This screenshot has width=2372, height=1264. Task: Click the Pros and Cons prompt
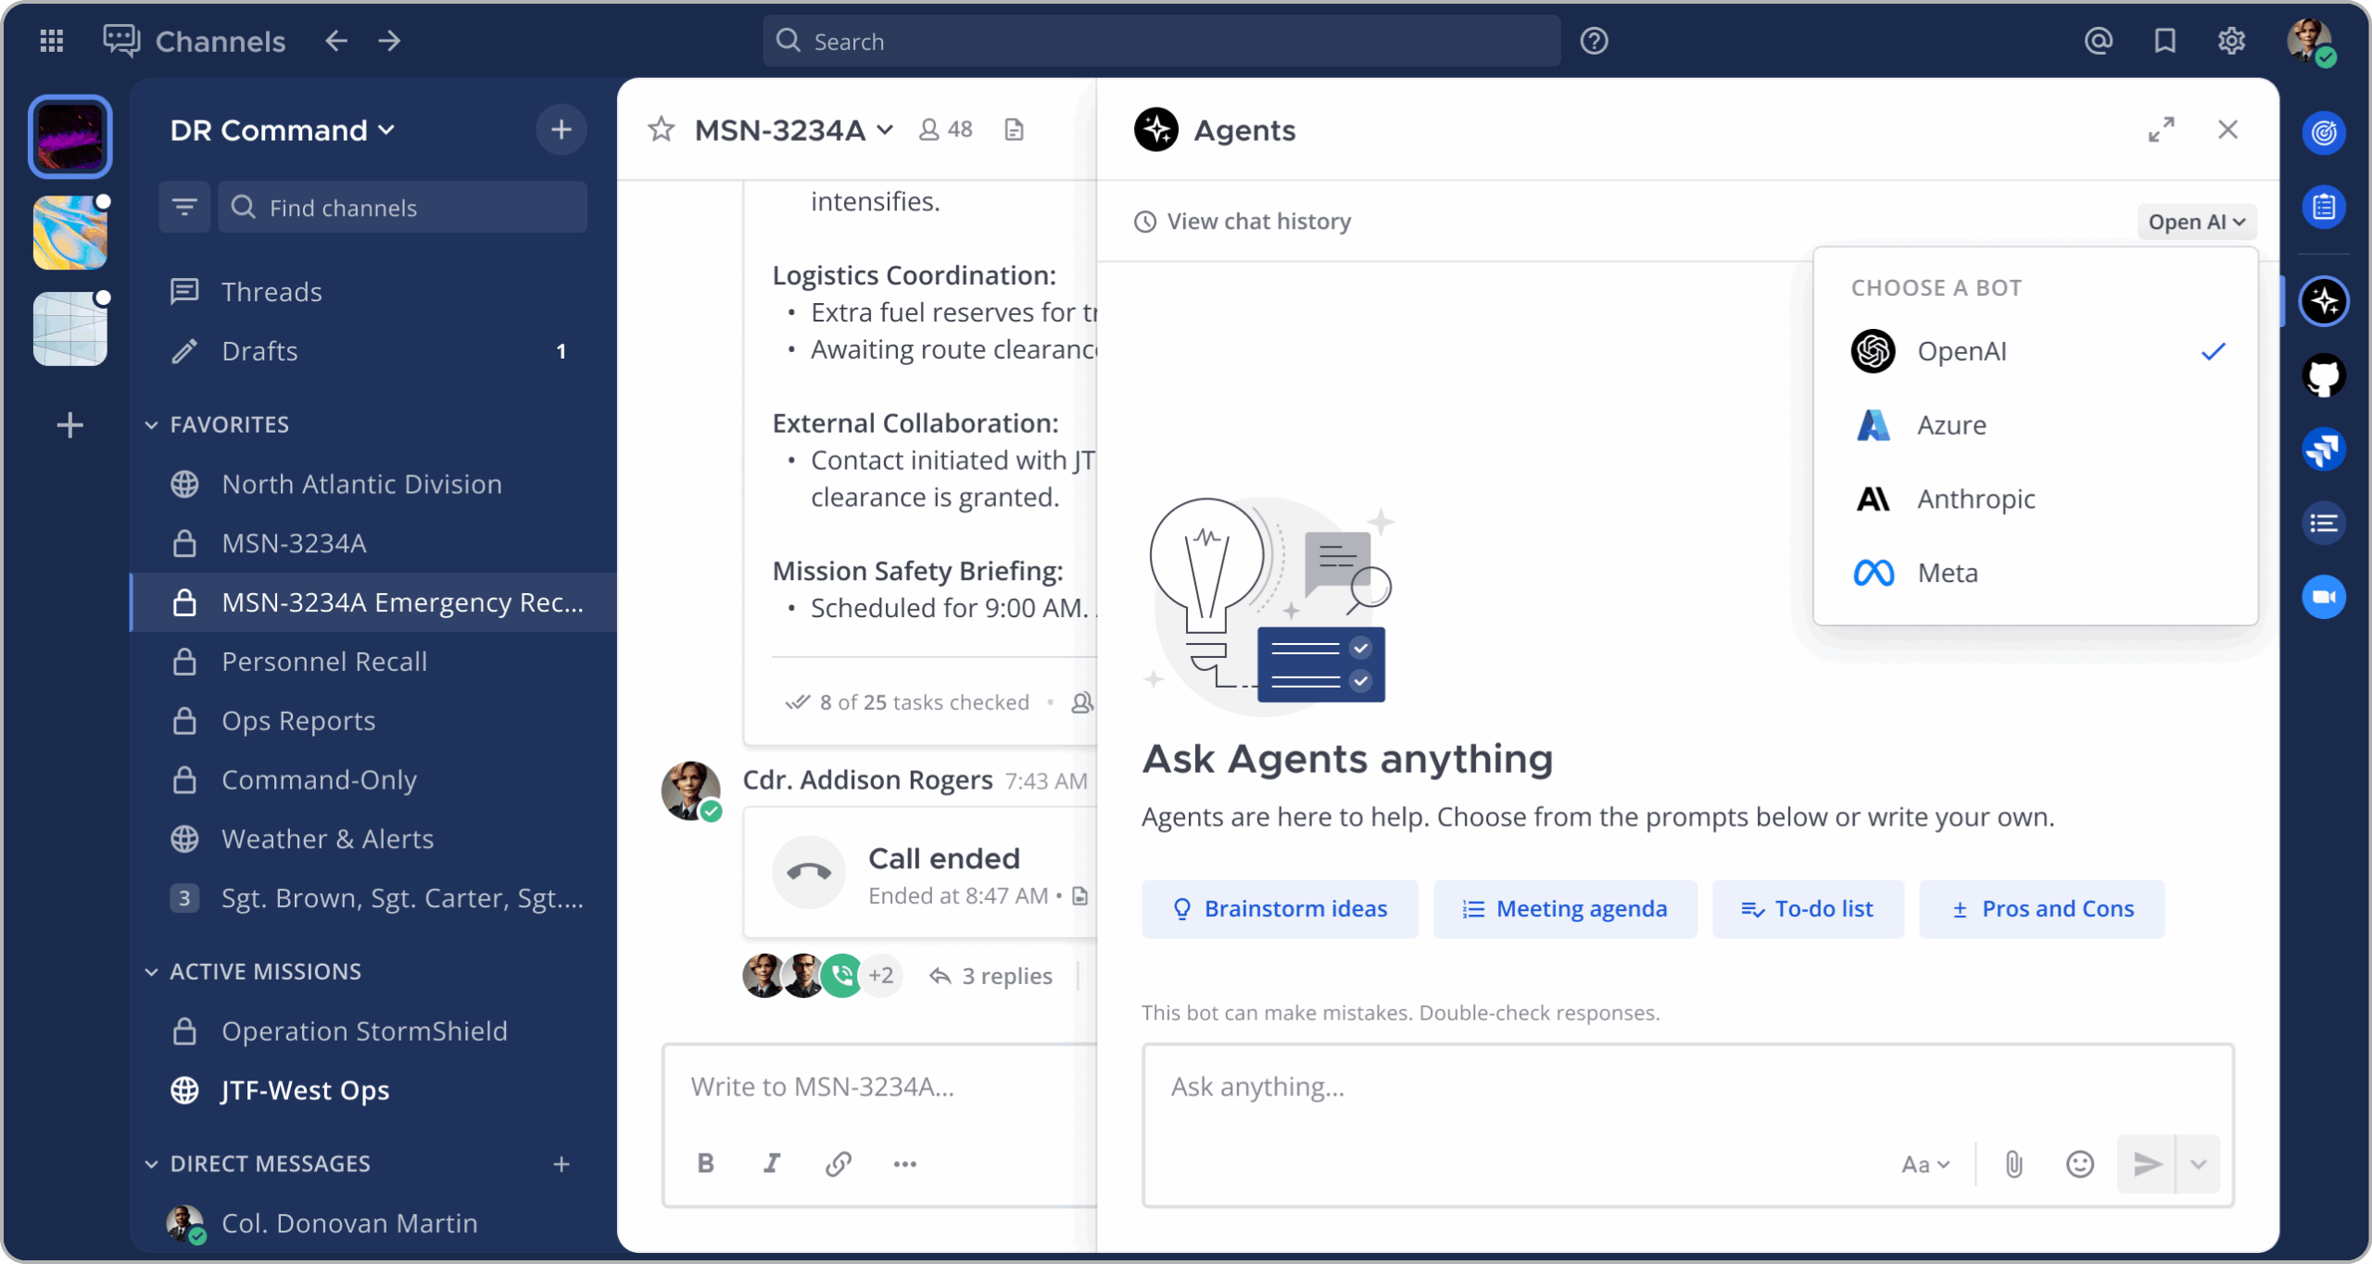click(x=2042, y=909)
